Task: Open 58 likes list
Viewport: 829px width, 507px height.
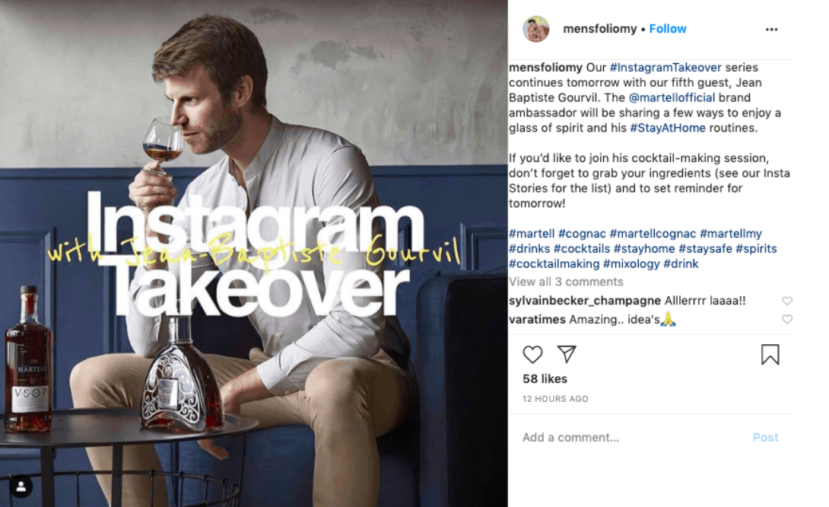Action: pos(545,379)
